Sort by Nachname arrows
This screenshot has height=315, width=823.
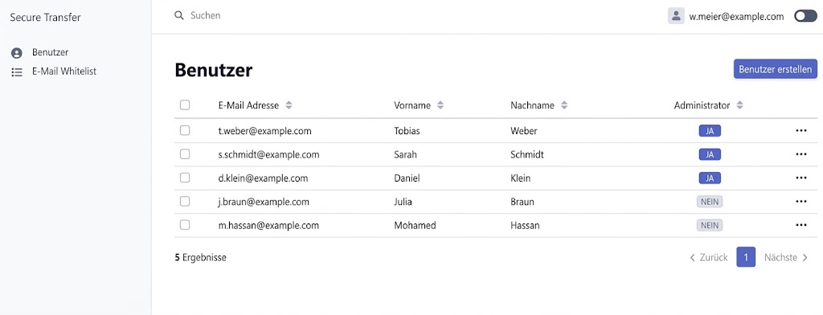(564, 105)
